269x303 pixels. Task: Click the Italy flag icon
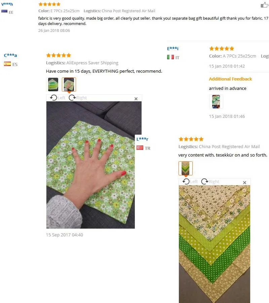pyautogui.click(x=170, y=57)
